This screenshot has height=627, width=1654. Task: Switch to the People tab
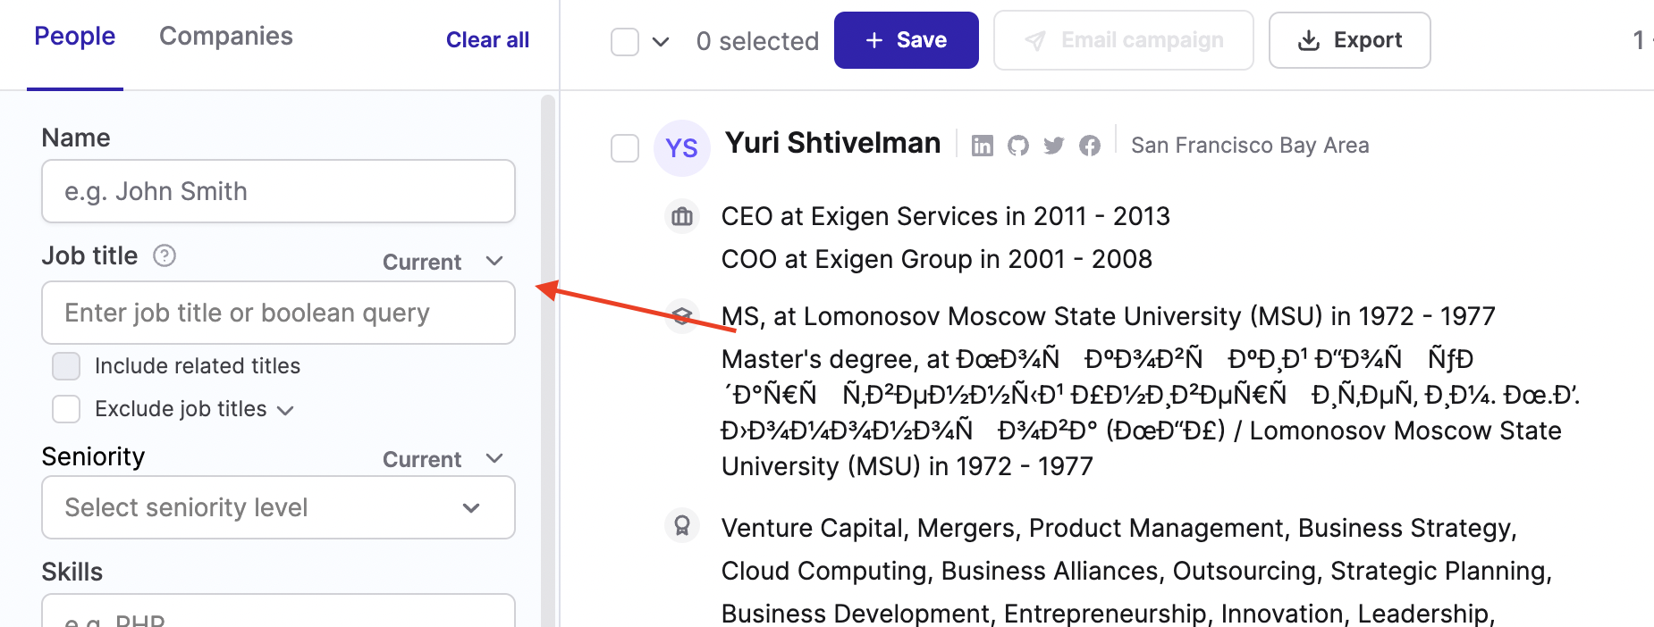click(75, 37)
